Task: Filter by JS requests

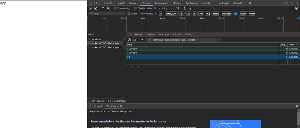Action: 194,14
